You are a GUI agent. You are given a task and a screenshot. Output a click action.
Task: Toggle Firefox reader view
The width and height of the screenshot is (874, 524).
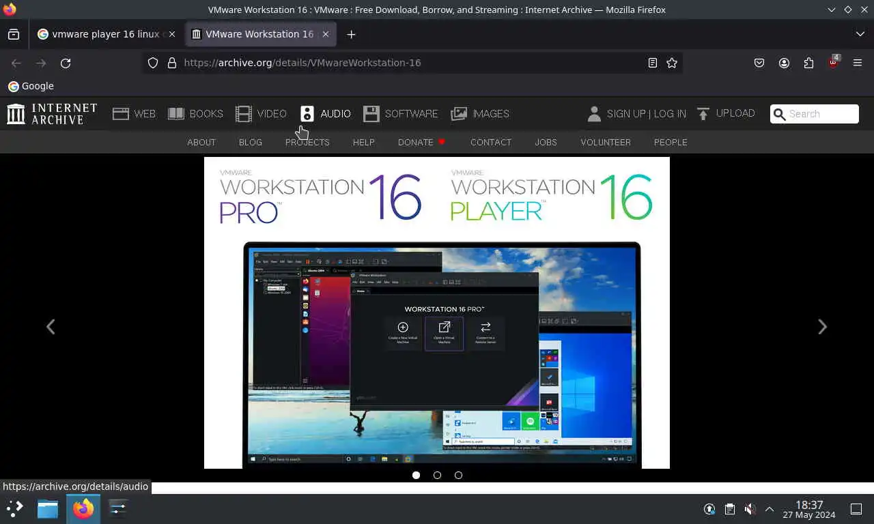(653, 63)
